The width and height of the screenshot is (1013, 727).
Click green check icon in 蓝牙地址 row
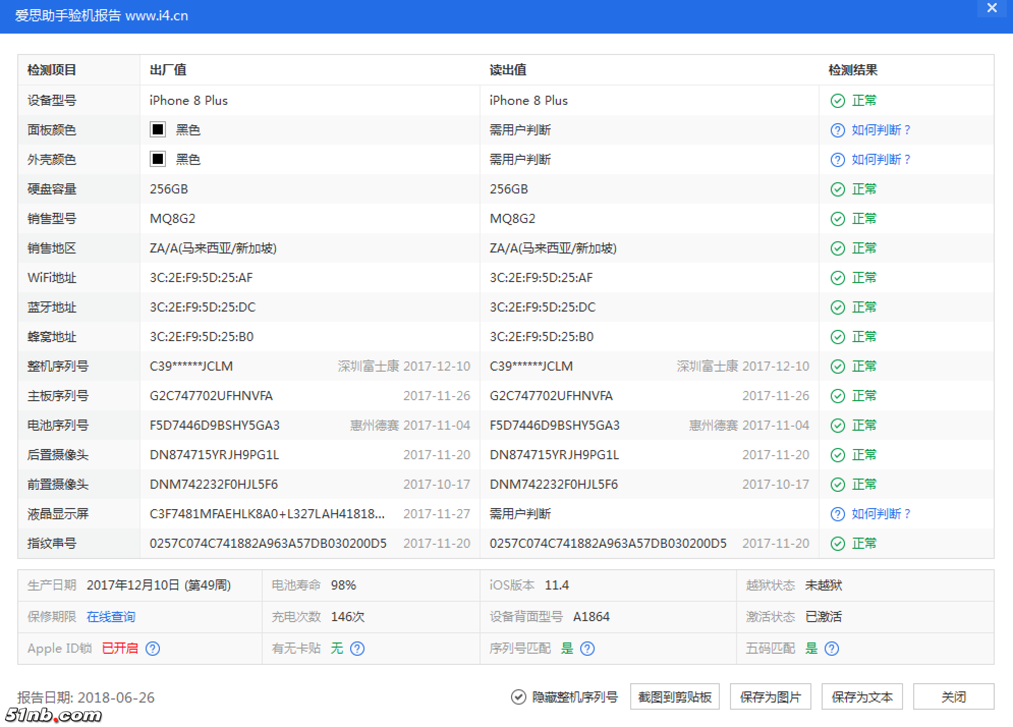[837, 307]
